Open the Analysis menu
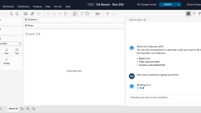The image size is (201, 113). (x=37, y=7)
